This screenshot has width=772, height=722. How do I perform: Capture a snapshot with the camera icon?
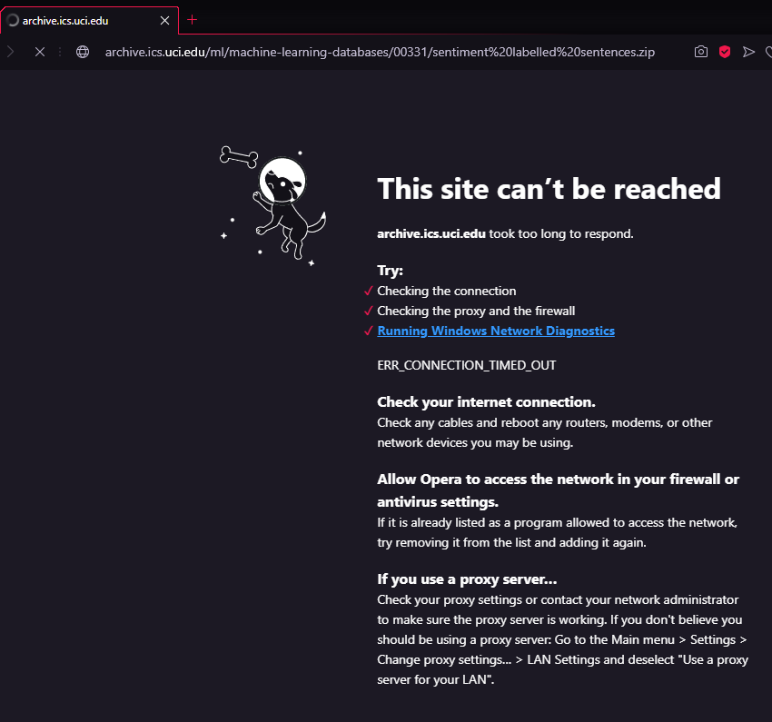(701, 52)
